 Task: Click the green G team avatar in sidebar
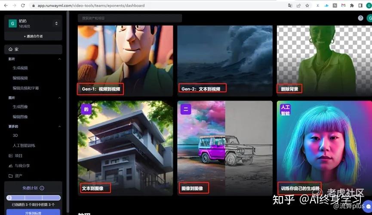click(12, 24)
